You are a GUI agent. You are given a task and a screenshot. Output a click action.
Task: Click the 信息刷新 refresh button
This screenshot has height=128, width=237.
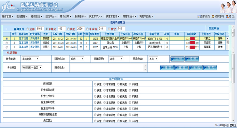[x=214, y=28]
